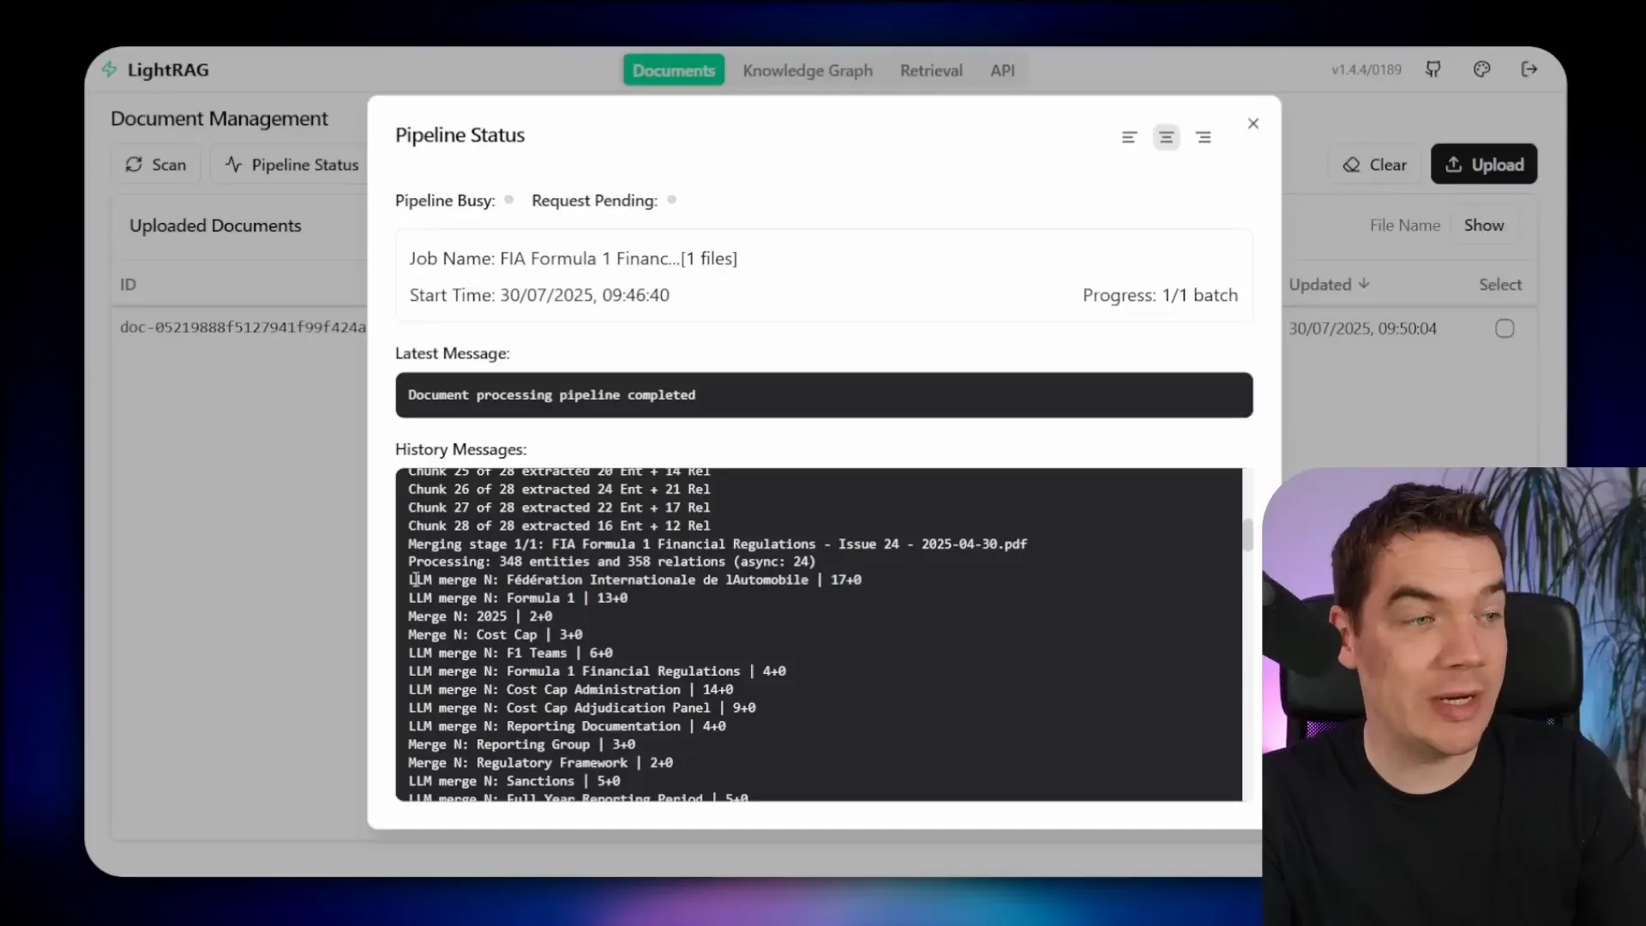
Task: Open the GitHub repository icon
Action: point(1433,69)
